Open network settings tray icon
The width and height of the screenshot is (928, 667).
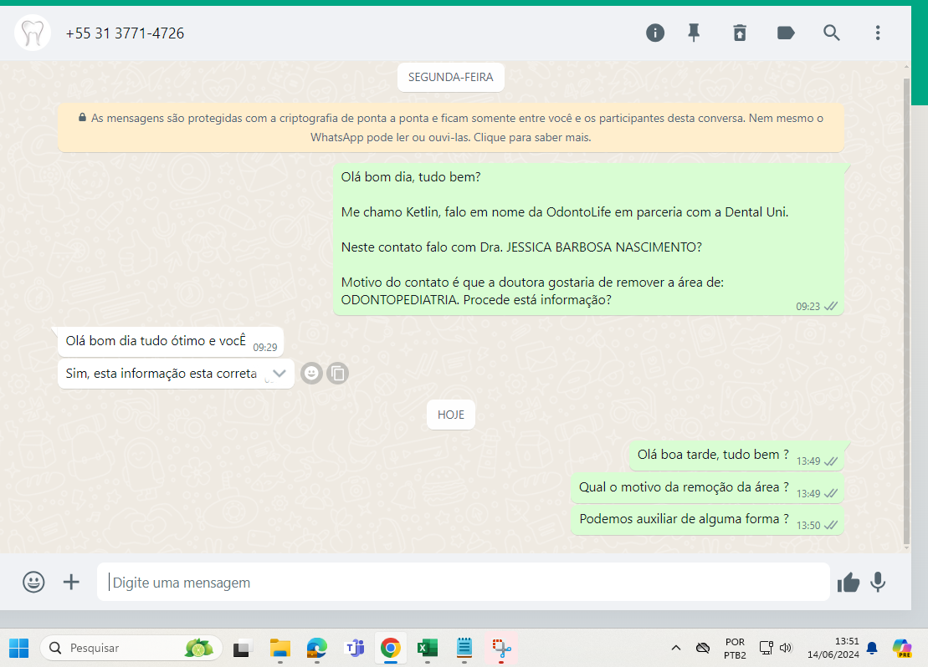click(766, 648)
